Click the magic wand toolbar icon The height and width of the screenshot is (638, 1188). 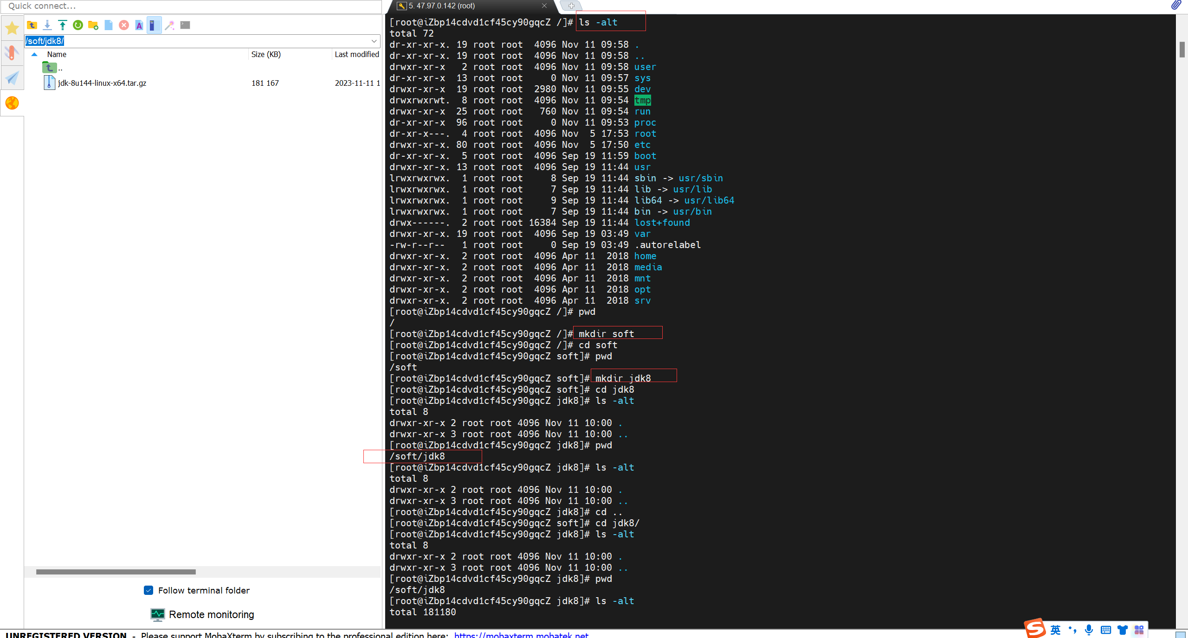pos(170,25)
